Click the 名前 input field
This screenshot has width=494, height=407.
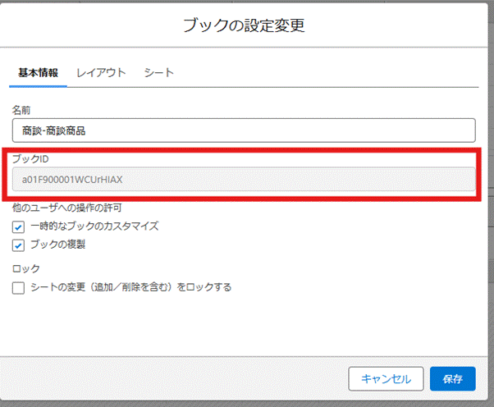(244, 130)
